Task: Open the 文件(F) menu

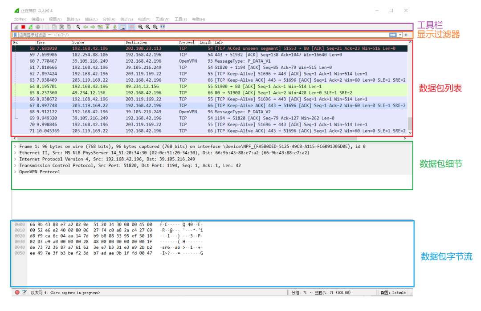Action: pyautogui.click(x=20, y=19)
